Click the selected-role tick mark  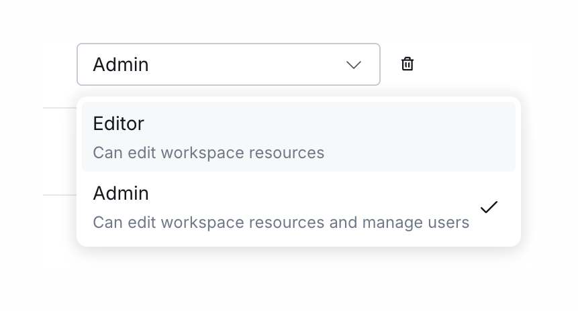(489, 207)
